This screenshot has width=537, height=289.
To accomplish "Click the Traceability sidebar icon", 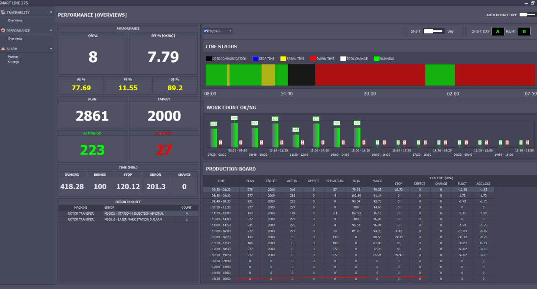I will tap(3, 12).
